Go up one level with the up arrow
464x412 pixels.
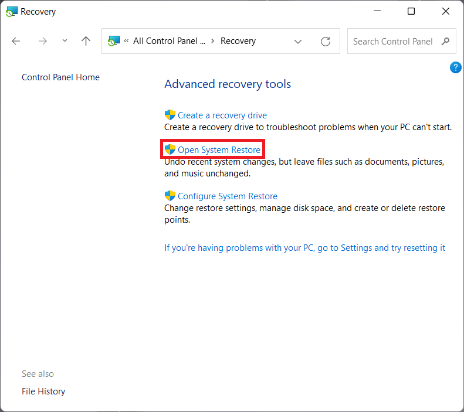pos(86,41)
